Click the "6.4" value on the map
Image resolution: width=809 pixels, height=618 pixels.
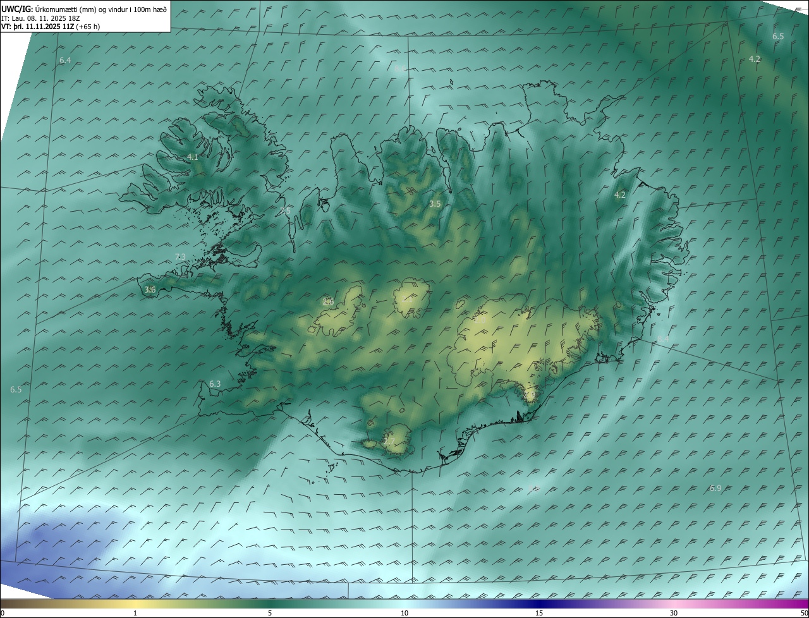tap(65, 60)
